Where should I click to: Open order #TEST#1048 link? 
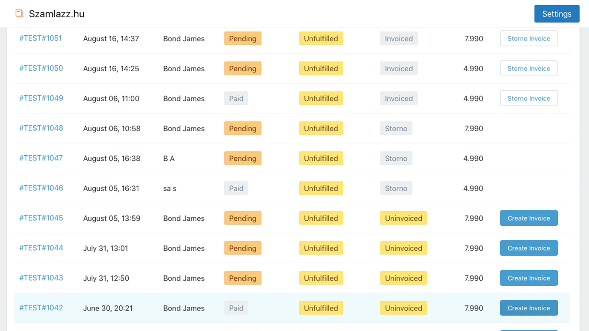pyautogui.click(x=41, y=128)
